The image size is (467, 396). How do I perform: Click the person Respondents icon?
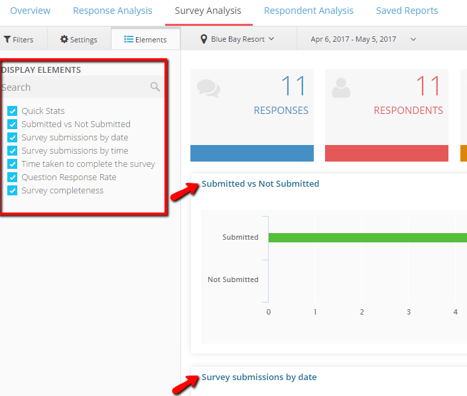[341, 88]
